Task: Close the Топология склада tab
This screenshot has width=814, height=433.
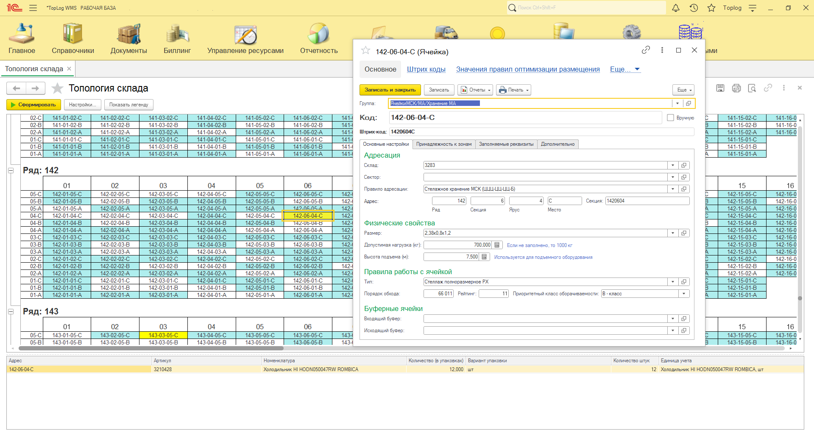Action: pyautogui.click(x=69, y=69)
